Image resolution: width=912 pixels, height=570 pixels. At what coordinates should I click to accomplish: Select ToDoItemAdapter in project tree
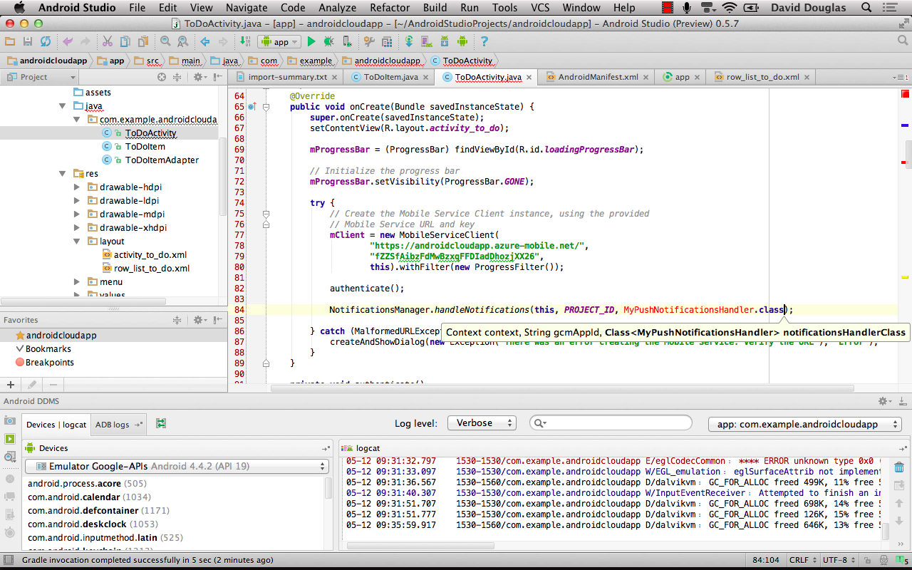162,160
